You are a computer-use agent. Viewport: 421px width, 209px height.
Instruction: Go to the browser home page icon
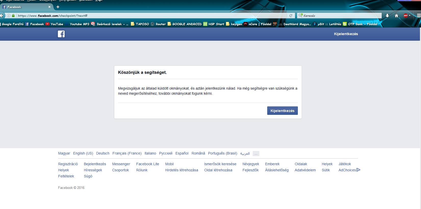(x=397, y=16)
